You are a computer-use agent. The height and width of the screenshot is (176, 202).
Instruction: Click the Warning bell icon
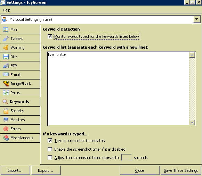[6, 48]
